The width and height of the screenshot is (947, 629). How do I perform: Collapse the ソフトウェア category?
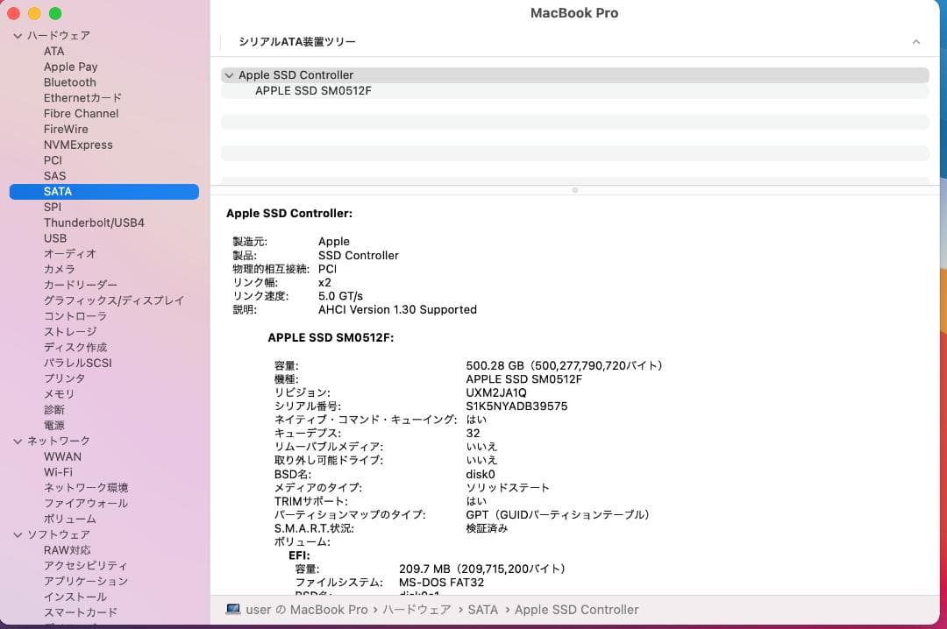point(17,534)
